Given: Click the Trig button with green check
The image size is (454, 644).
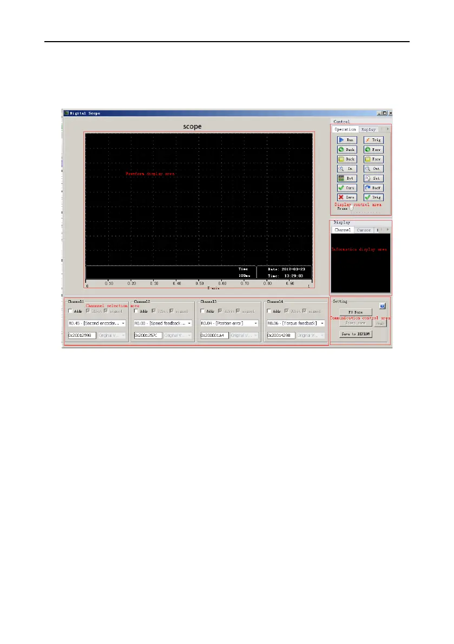Looking at the screenshot, I should pos(373,197).
